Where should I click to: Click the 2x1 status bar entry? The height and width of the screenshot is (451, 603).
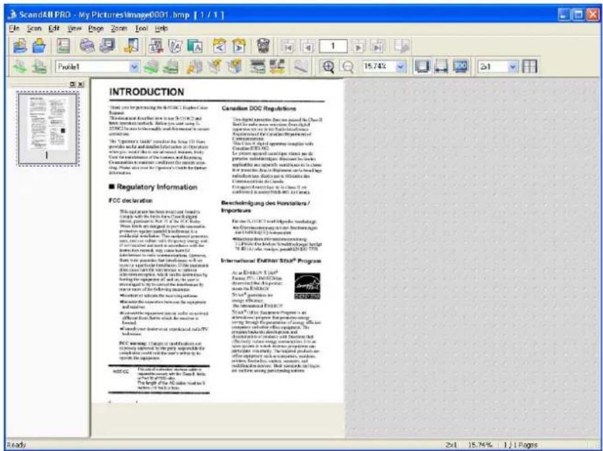pos(451,445)
